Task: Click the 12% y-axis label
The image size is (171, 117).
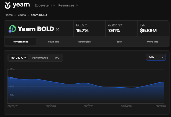Action: pos(12,69)
